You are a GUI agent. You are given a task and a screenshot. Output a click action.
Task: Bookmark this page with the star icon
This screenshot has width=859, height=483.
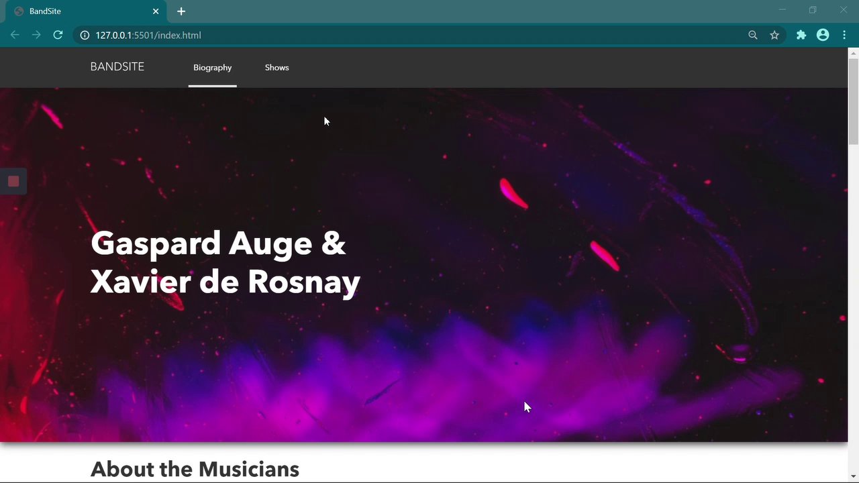(774, 35)
